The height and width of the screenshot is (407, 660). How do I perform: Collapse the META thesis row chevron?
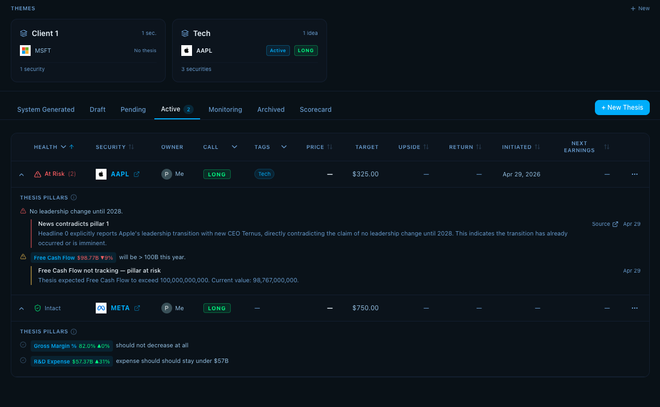tap(22, 309)
